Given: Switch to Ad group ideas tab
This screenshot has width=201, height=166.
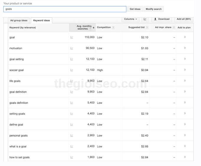Looking at the screenshot, I should coord(19,21).
